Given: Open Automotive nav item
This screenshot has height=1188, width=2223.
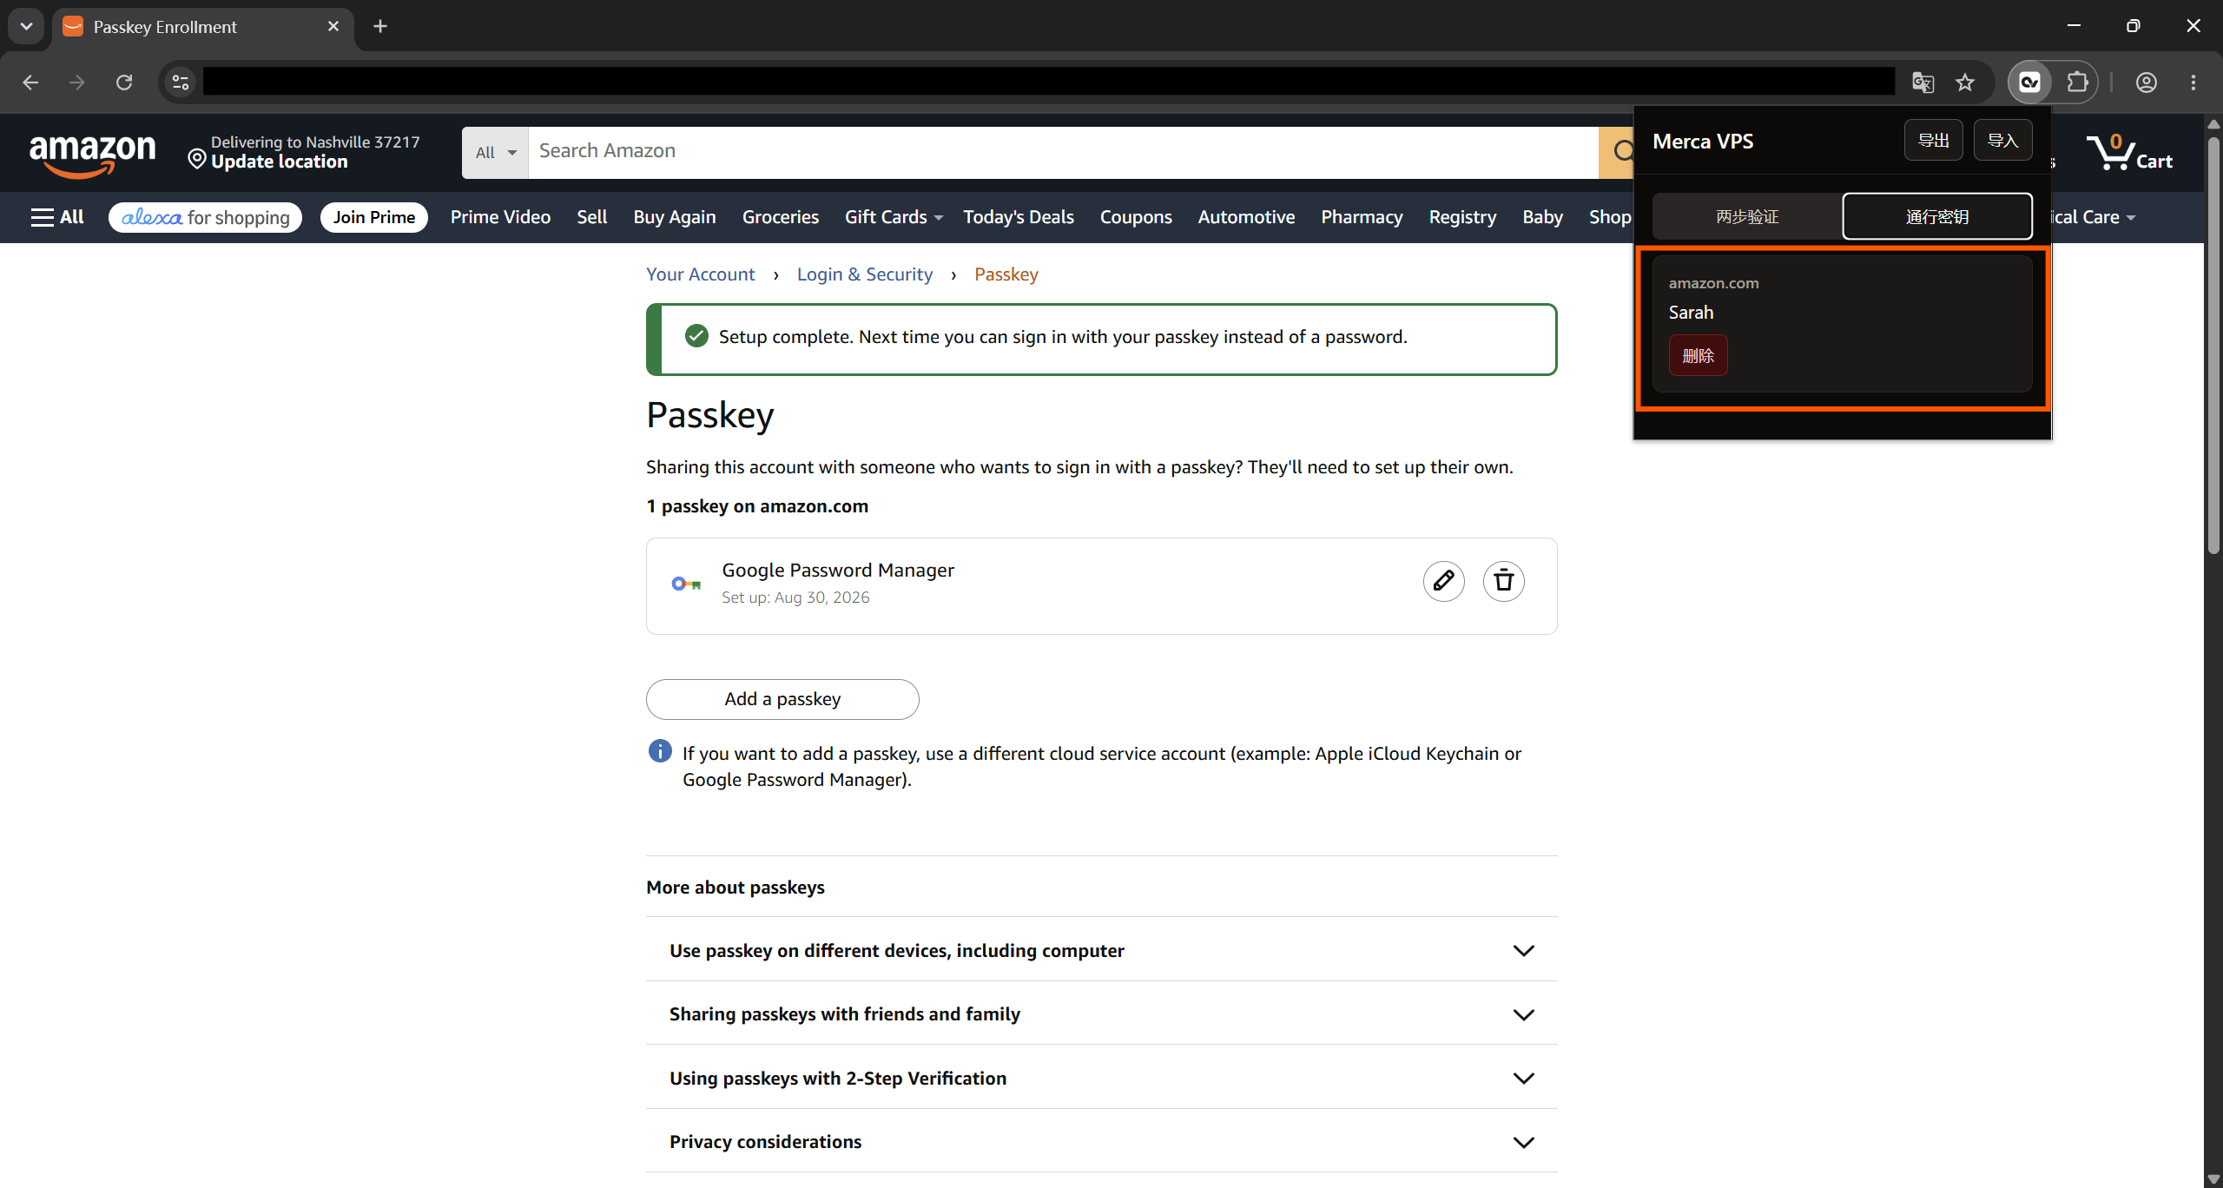Looking at the screenshot, I should pos(1246,217).
